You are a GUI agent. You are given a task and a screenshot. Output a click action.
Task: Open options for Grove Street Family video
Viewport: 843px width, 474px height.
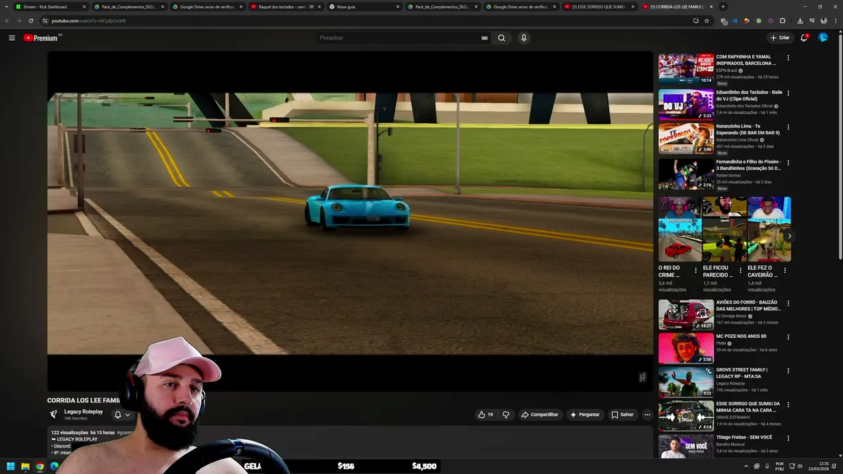(788, 371)
